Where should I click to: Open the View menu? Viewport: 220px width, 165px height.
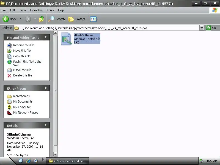click(x=23, y=10)
